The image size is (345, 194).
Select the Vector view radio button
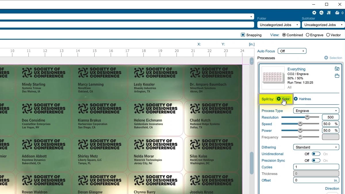click(x=328, y=35)
